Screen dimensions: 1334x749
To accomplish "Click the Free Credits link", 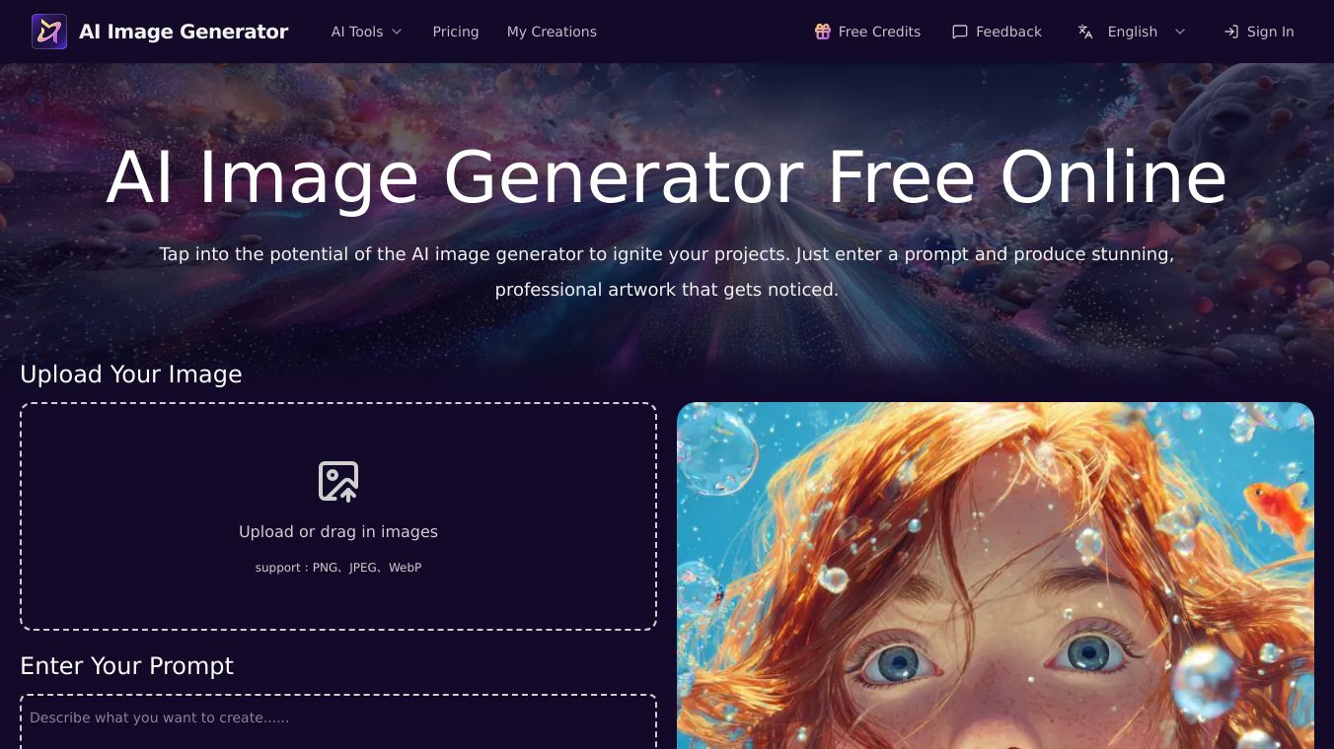I will (867, 32).
